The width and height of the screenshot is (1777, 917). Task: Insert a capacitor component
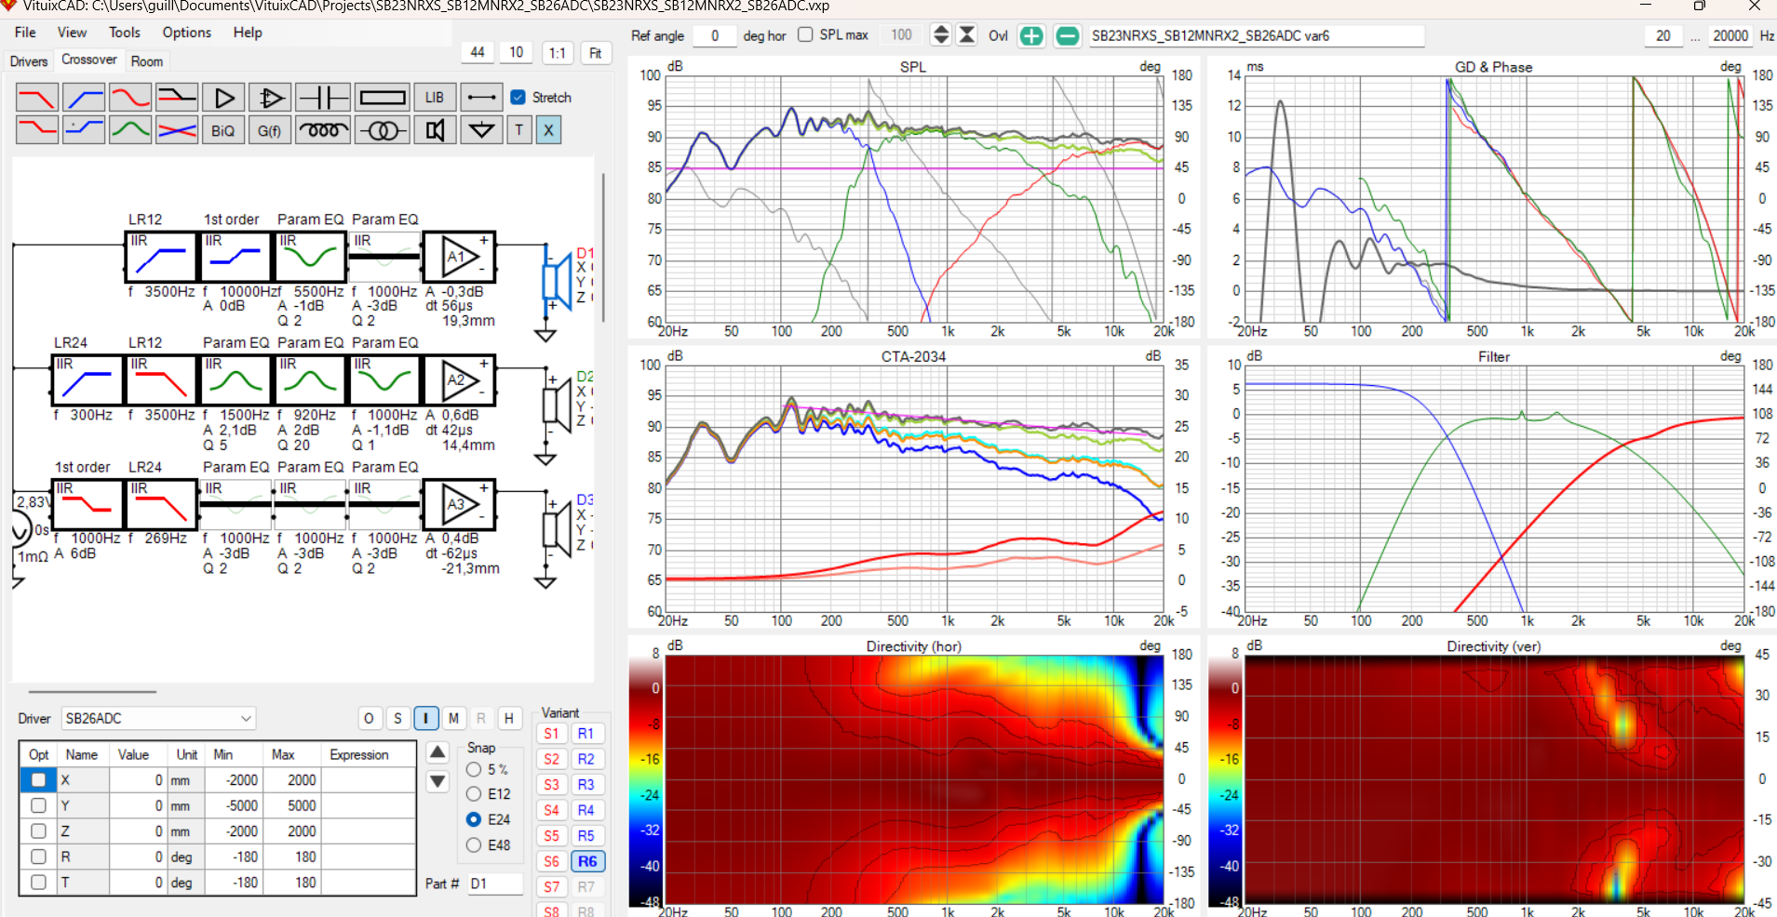(x=323, y=98)
